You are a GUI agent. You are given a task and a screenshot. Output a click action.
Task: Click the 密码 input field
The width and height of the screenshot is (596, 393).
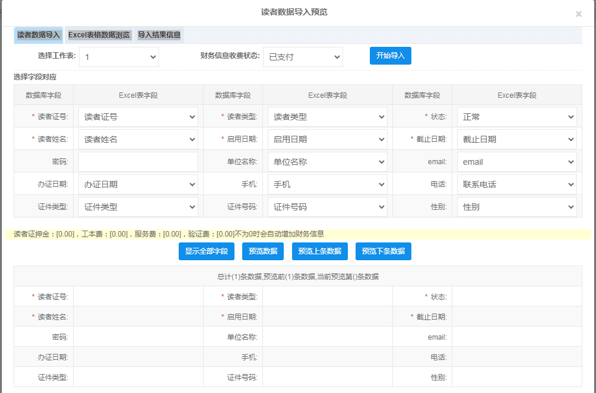[x=138, y=162]
